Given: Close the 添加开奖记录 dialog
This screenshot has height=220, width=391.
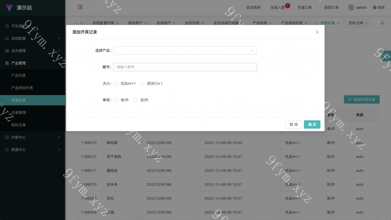Looking at the screenshot, I should click(317, 32).
